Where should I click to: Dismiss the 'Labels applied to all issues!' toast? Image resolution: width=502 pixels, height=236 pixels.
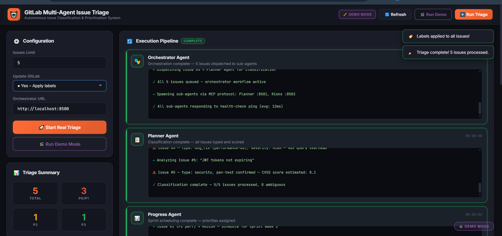448,36
